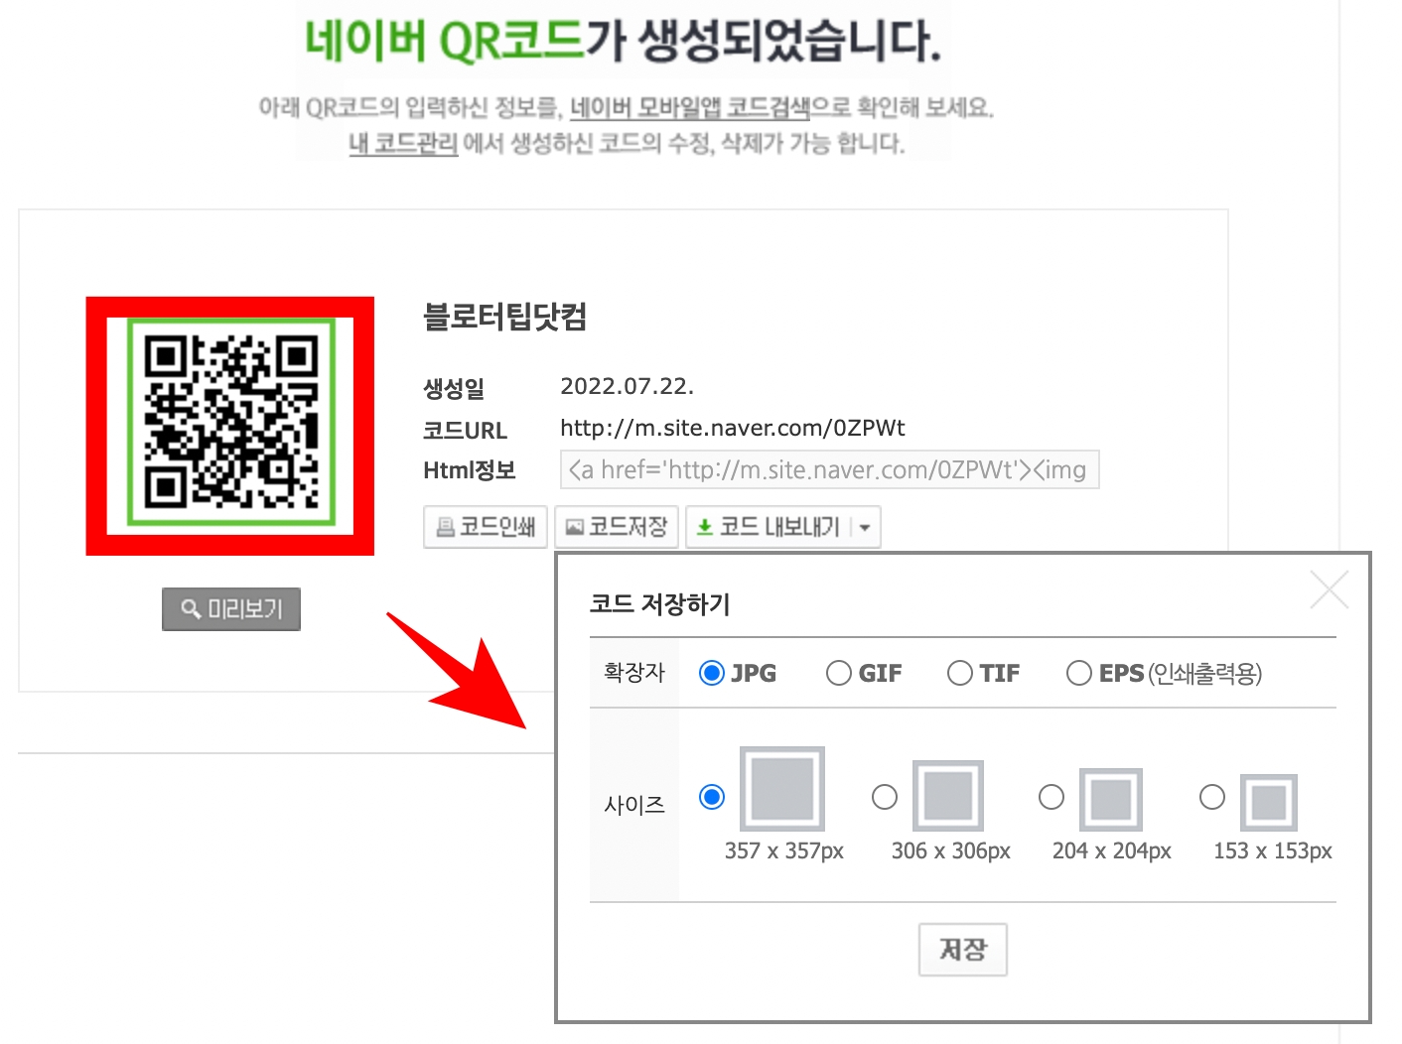Click the Html정보 code input field

(830, 469)
